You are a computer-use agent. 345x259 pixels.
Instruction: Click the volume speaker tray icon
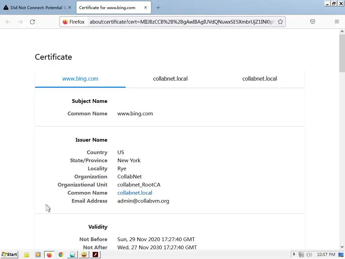(309, 255)
